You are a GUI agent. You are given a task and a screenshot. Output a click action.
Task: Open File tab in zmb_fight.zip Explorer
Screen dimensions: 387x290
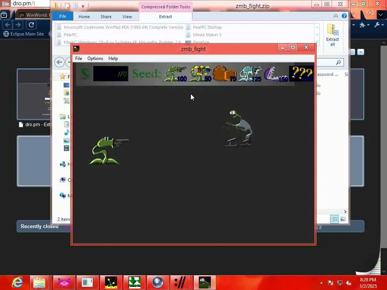tap(63, 16)
